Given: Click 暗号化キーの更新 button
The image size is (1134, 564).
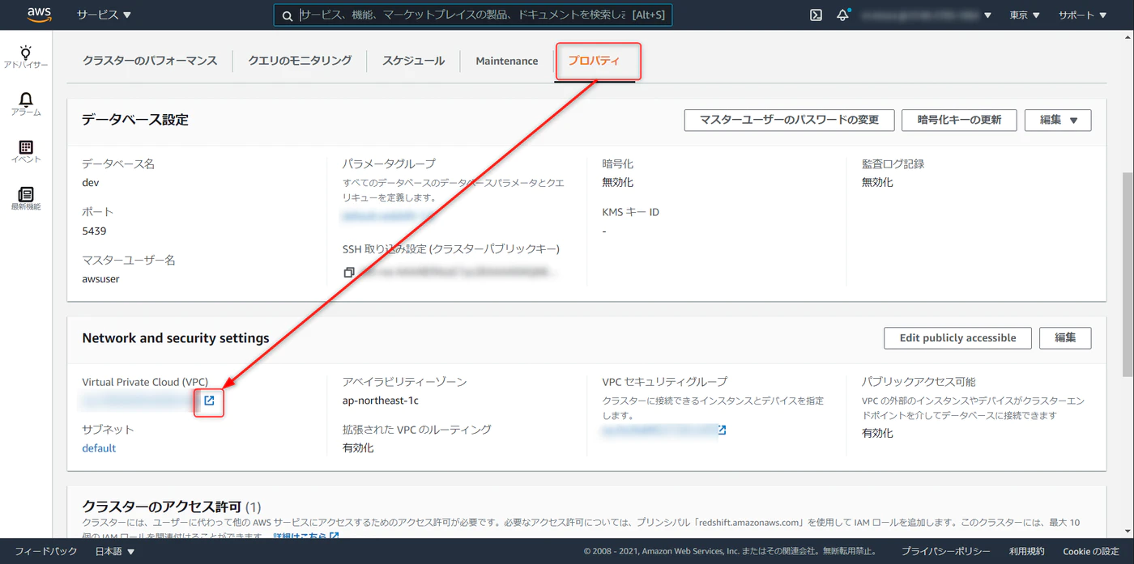Looking at the screenshot, I should (959, 120).
